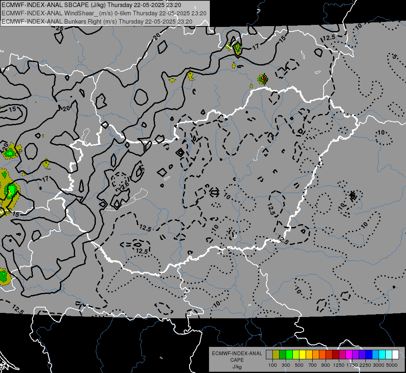Click the CAPE label in the legend
Image resolution: width=406 pixels, height=373 pixels.
click(237, 360)
